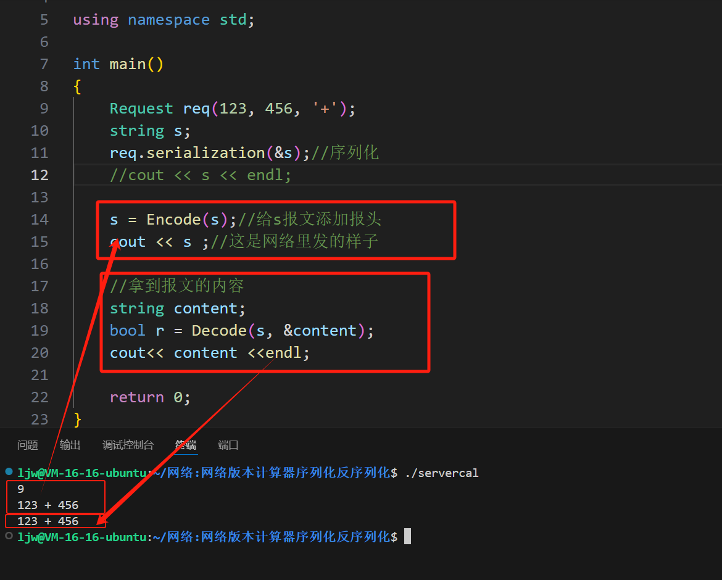
Task: Focus the terminal at the blinking cursor
Action: click(407, 537)
